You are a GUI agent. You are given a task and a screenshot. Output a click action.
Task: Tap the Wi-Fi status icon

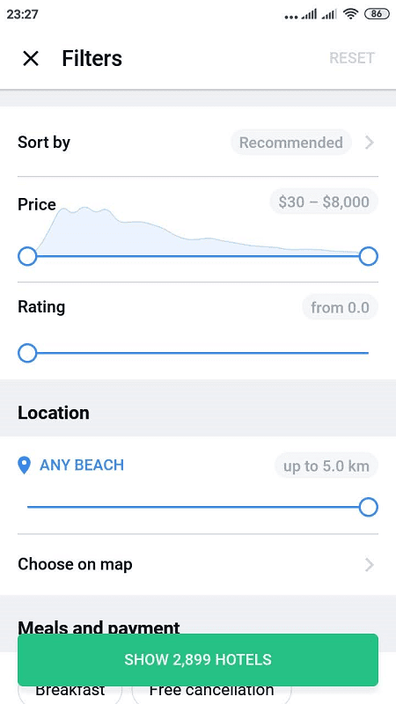pos(350,14)
